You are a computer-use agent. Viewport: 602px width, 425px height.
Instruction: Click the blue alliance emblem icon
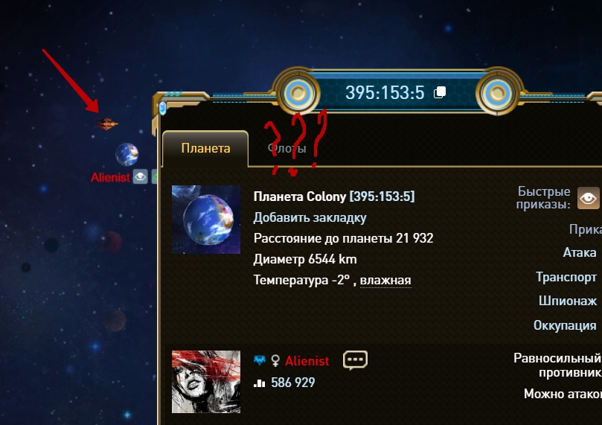[260, 360]
